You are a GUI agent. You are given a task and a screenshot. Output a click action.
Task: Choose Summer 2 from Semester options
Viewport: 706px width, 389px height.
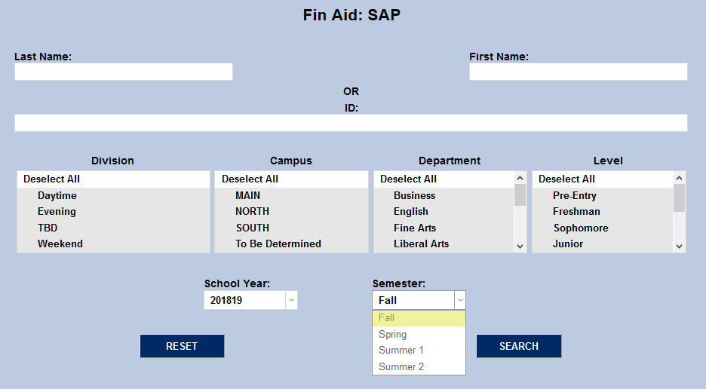[419, 366]
